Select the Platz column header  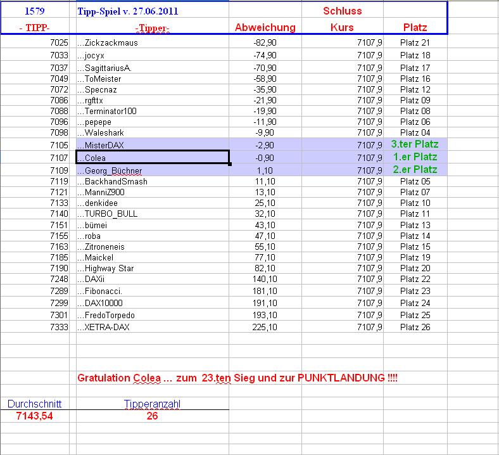[415, 27]
